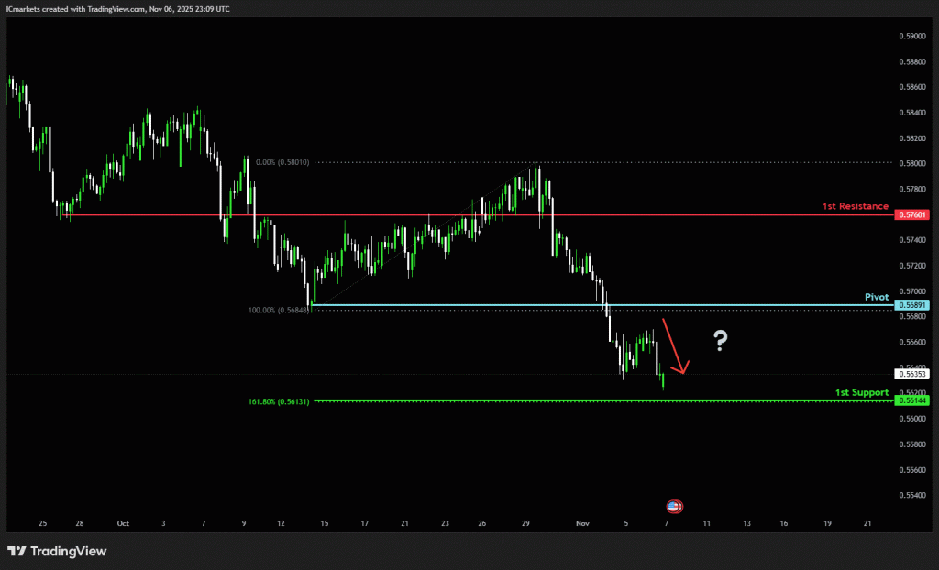Click the red 0.57601 price tag
939x570 pixels.
click(911, 214)
